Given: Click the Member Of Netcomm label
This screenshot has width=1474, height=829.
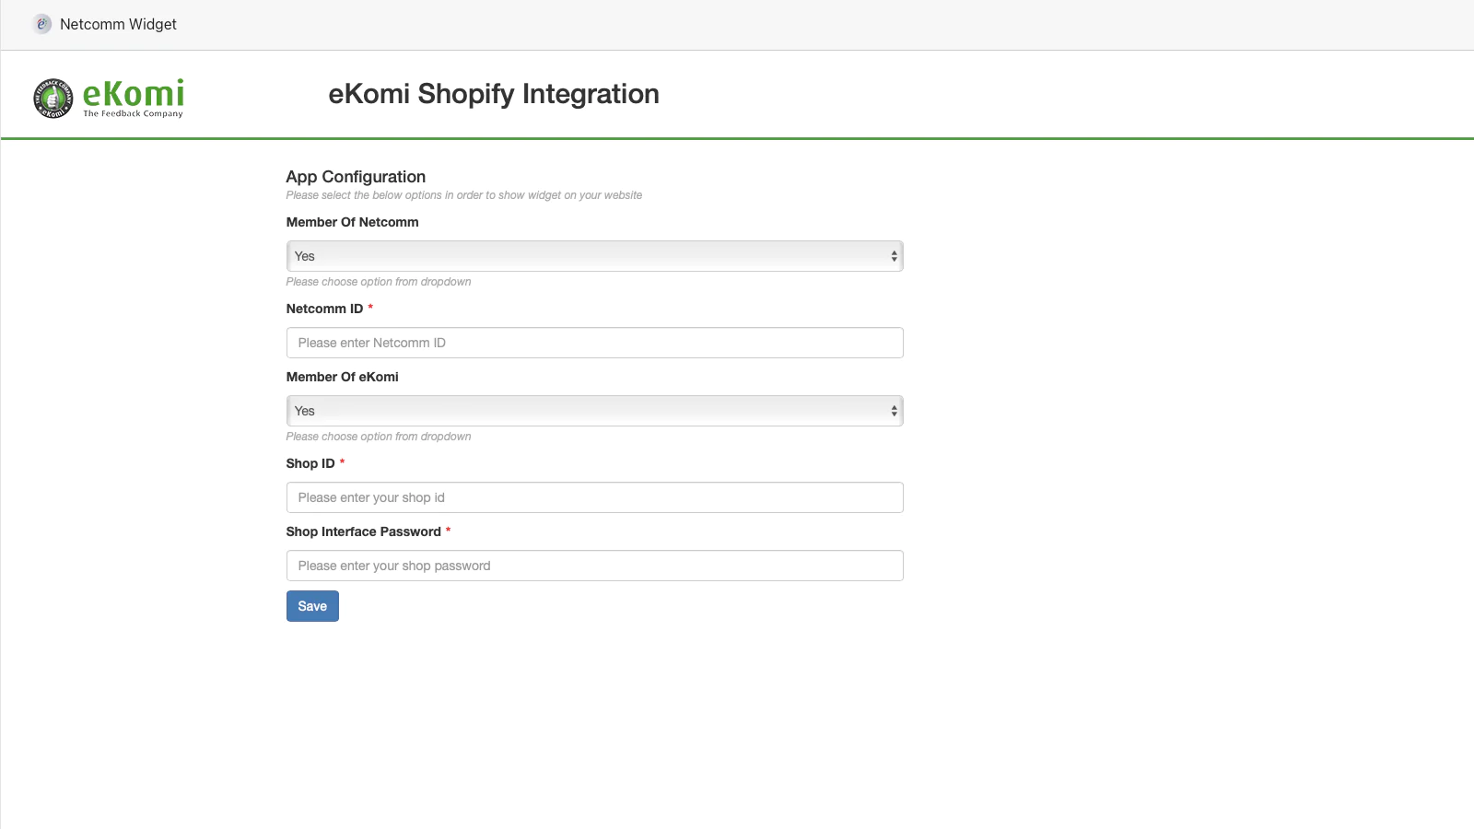Looking at the screenshot, I should (352, 222).
